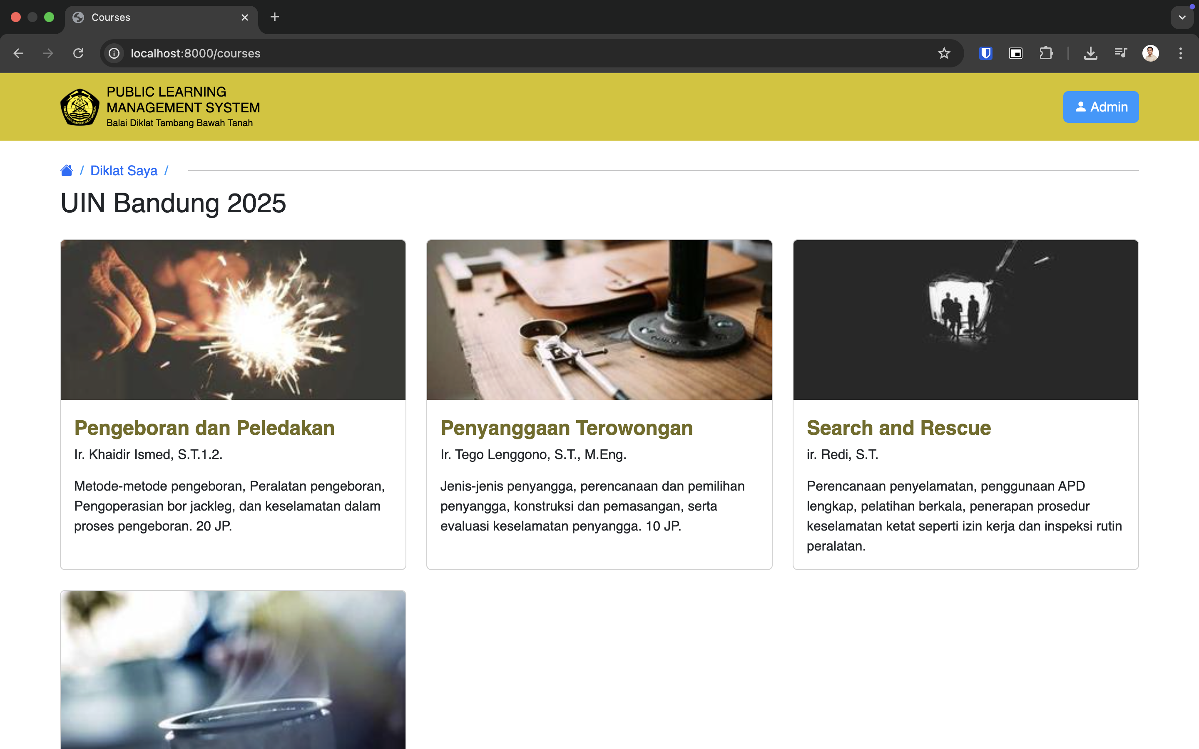Open the Pengeboran dan Peledakan course
This screenshot has height=749, width=1199.
(204, 428)
